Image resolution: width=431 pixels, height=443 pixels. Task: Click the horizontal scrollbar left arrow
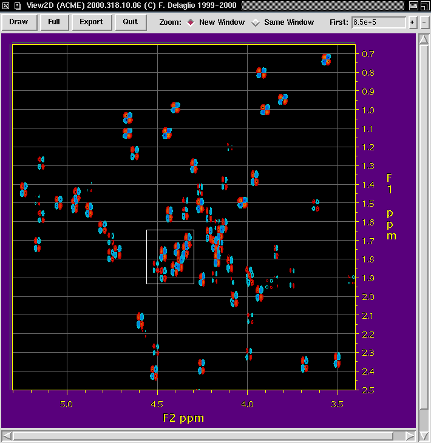click(x=7, y=435)
